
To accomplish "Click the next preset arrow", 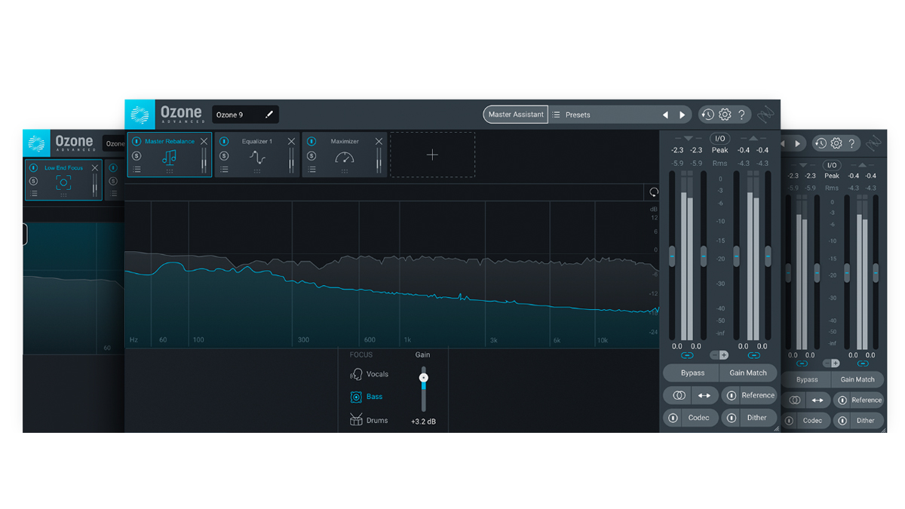I will [681, 113].
